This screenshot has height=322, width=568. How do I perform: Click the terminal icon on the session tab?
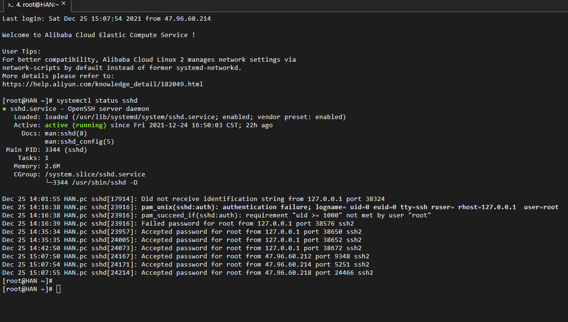click(x=11, y=5)
